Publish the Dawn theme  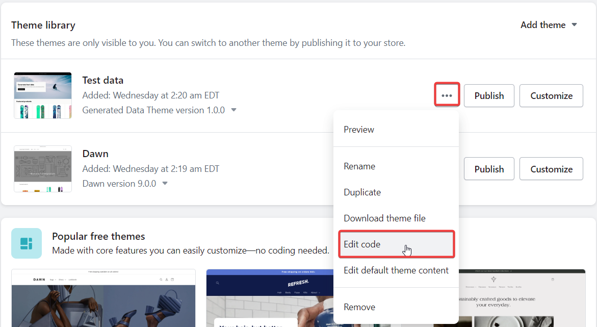pos(489,168)
